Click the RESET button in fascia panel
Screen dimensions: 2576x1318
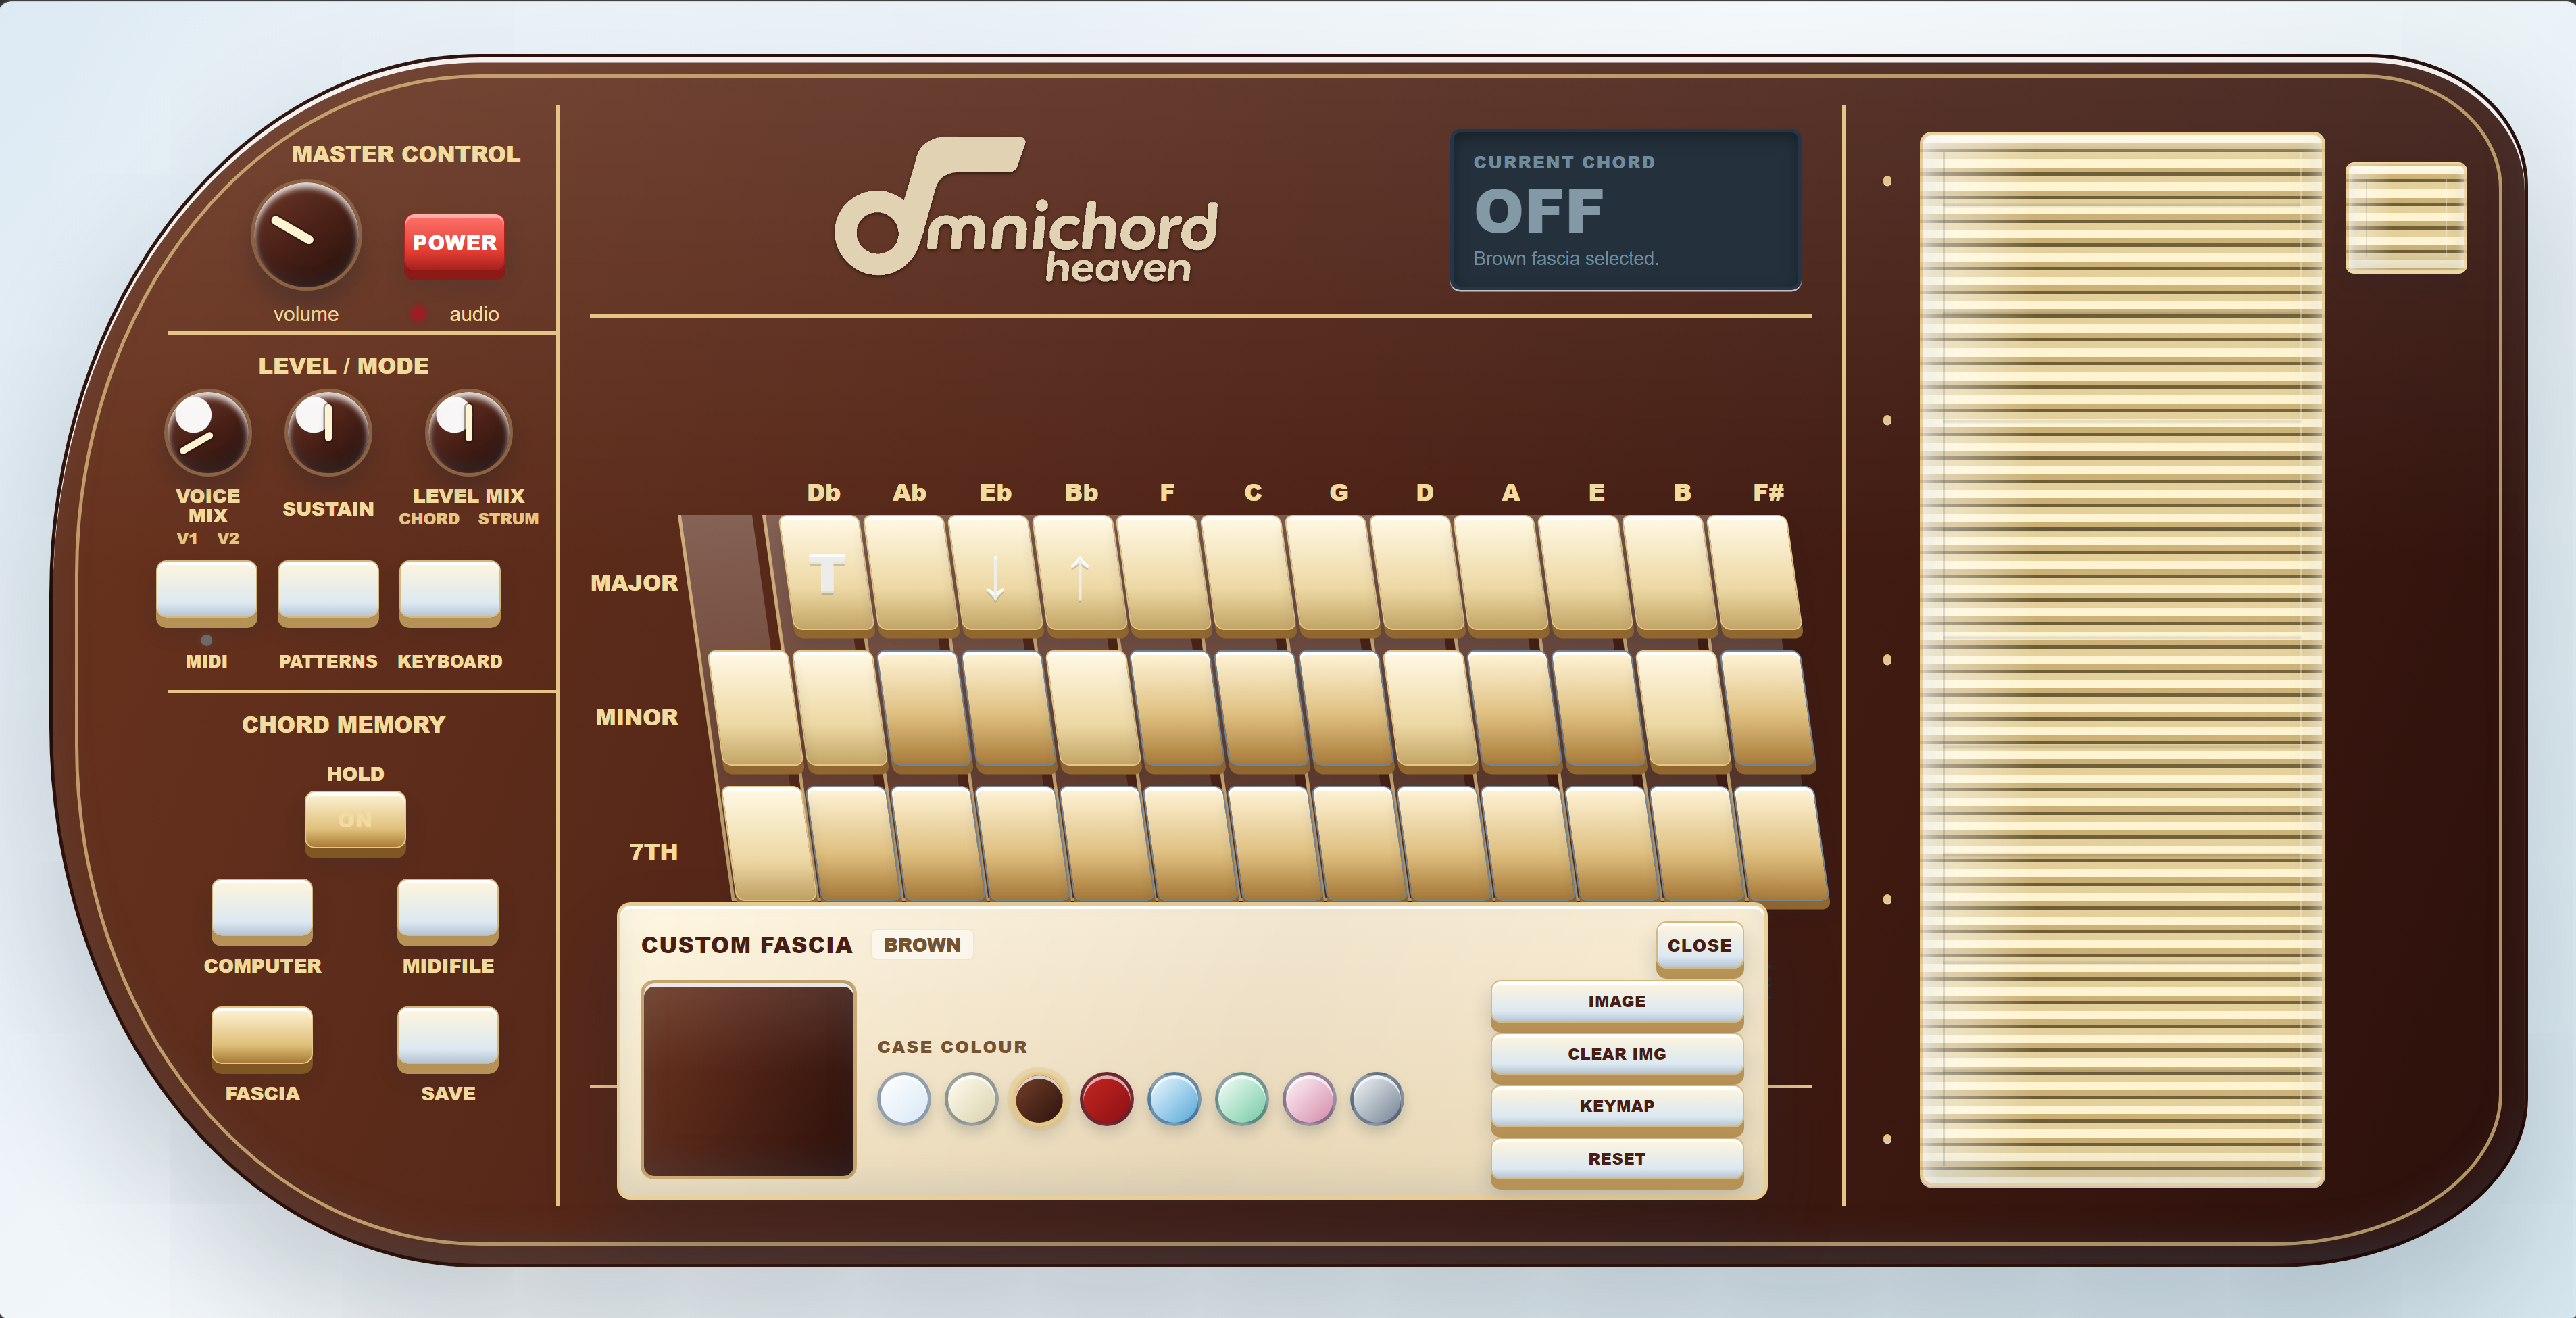1616,1161
